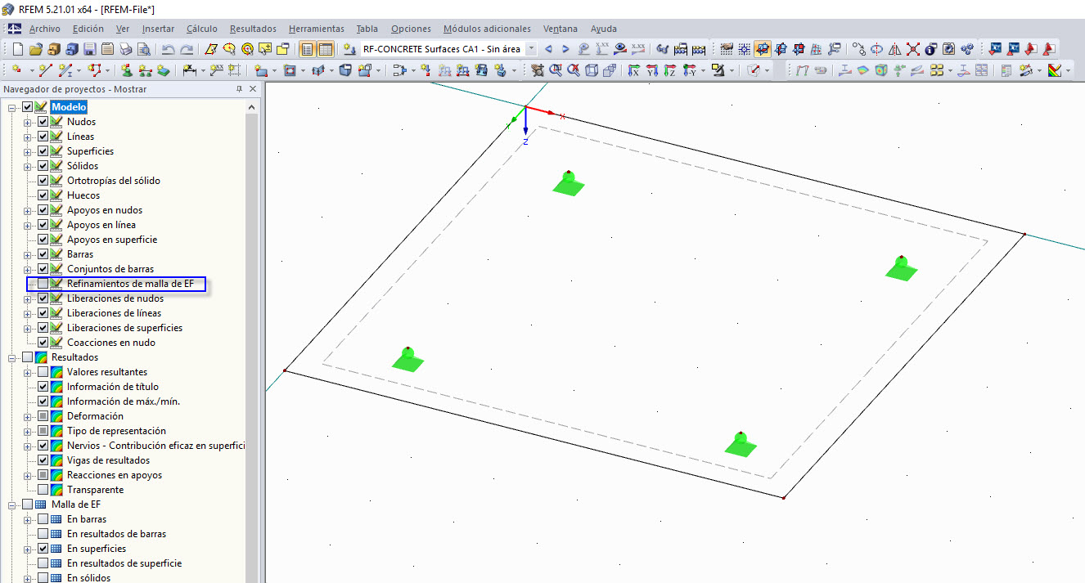1085x583 pixels.
Task: Open the Módulos adicionales menu
Action: pyautogui.click(x=487, y=29)
